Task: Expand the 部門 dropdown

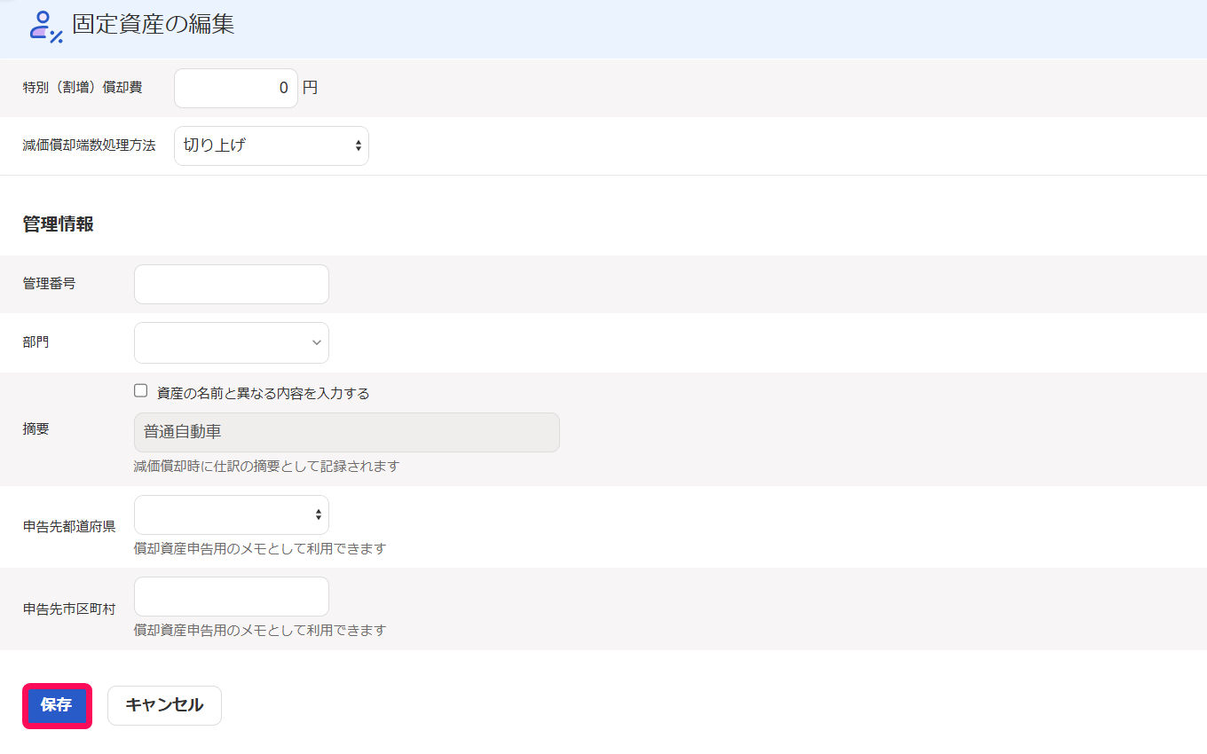Action: click(x=232, y=342)
